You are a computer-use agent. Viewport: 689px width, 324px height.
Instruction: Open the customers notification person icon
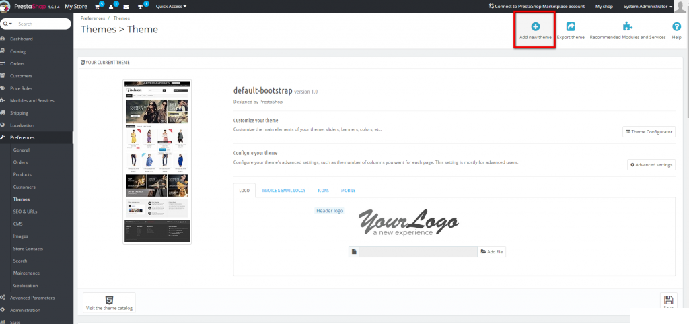112,7
